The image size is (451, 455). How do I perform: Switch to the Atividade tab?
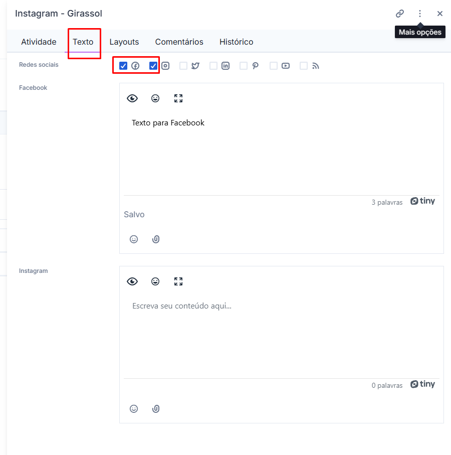pyautogui.click(x=39, y=42)
